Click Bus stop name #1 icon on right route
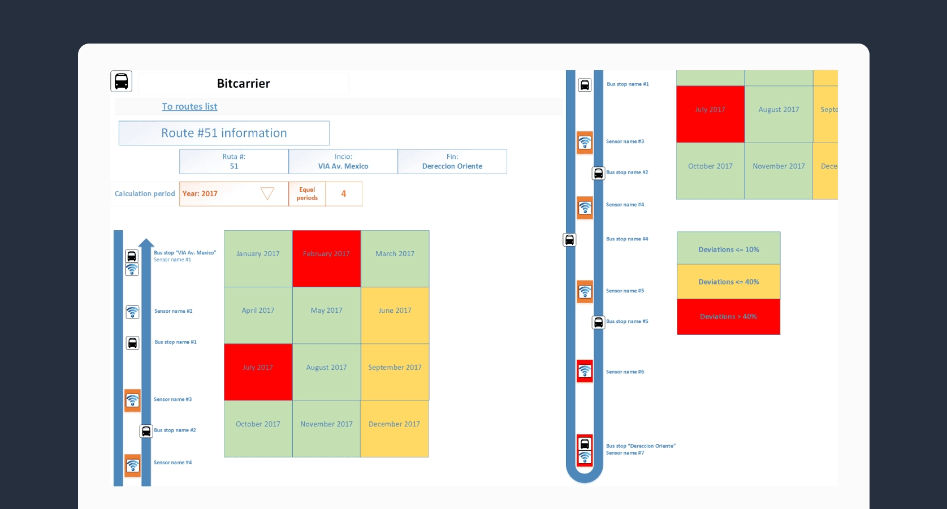This screenshot has width=947, height=509. (x=585, y=85)
